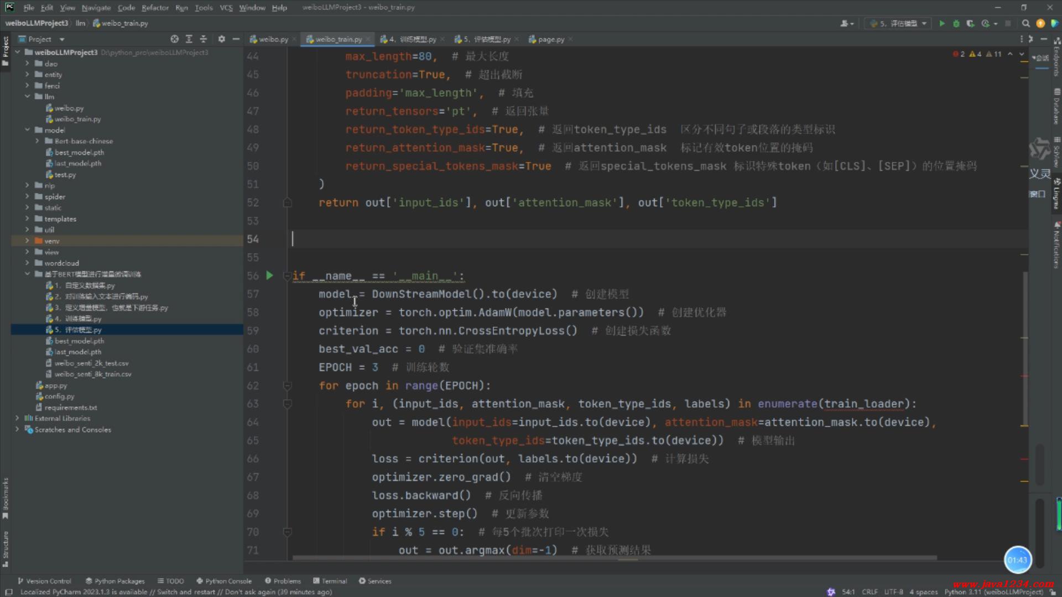Run the main block from the gutter arrow
This screenshot has height=597, width=1062.
coord(269,275)
